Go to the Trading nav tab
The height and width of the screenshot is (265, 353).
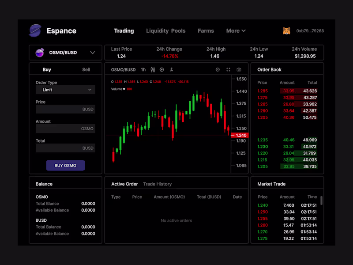124,30
